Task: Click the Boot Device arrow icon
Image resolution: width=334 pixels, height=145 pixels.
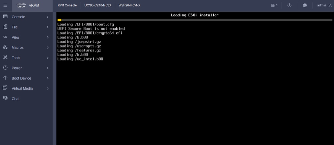Action: click(6, 78)
